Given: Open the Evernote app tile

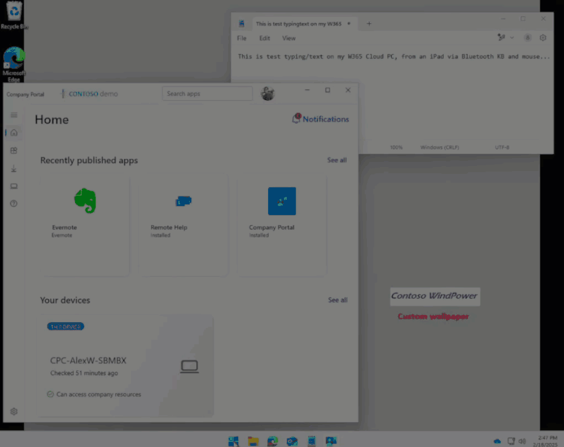Looking at the screenshot, I should pyautogui.click(x=85, y=226).
